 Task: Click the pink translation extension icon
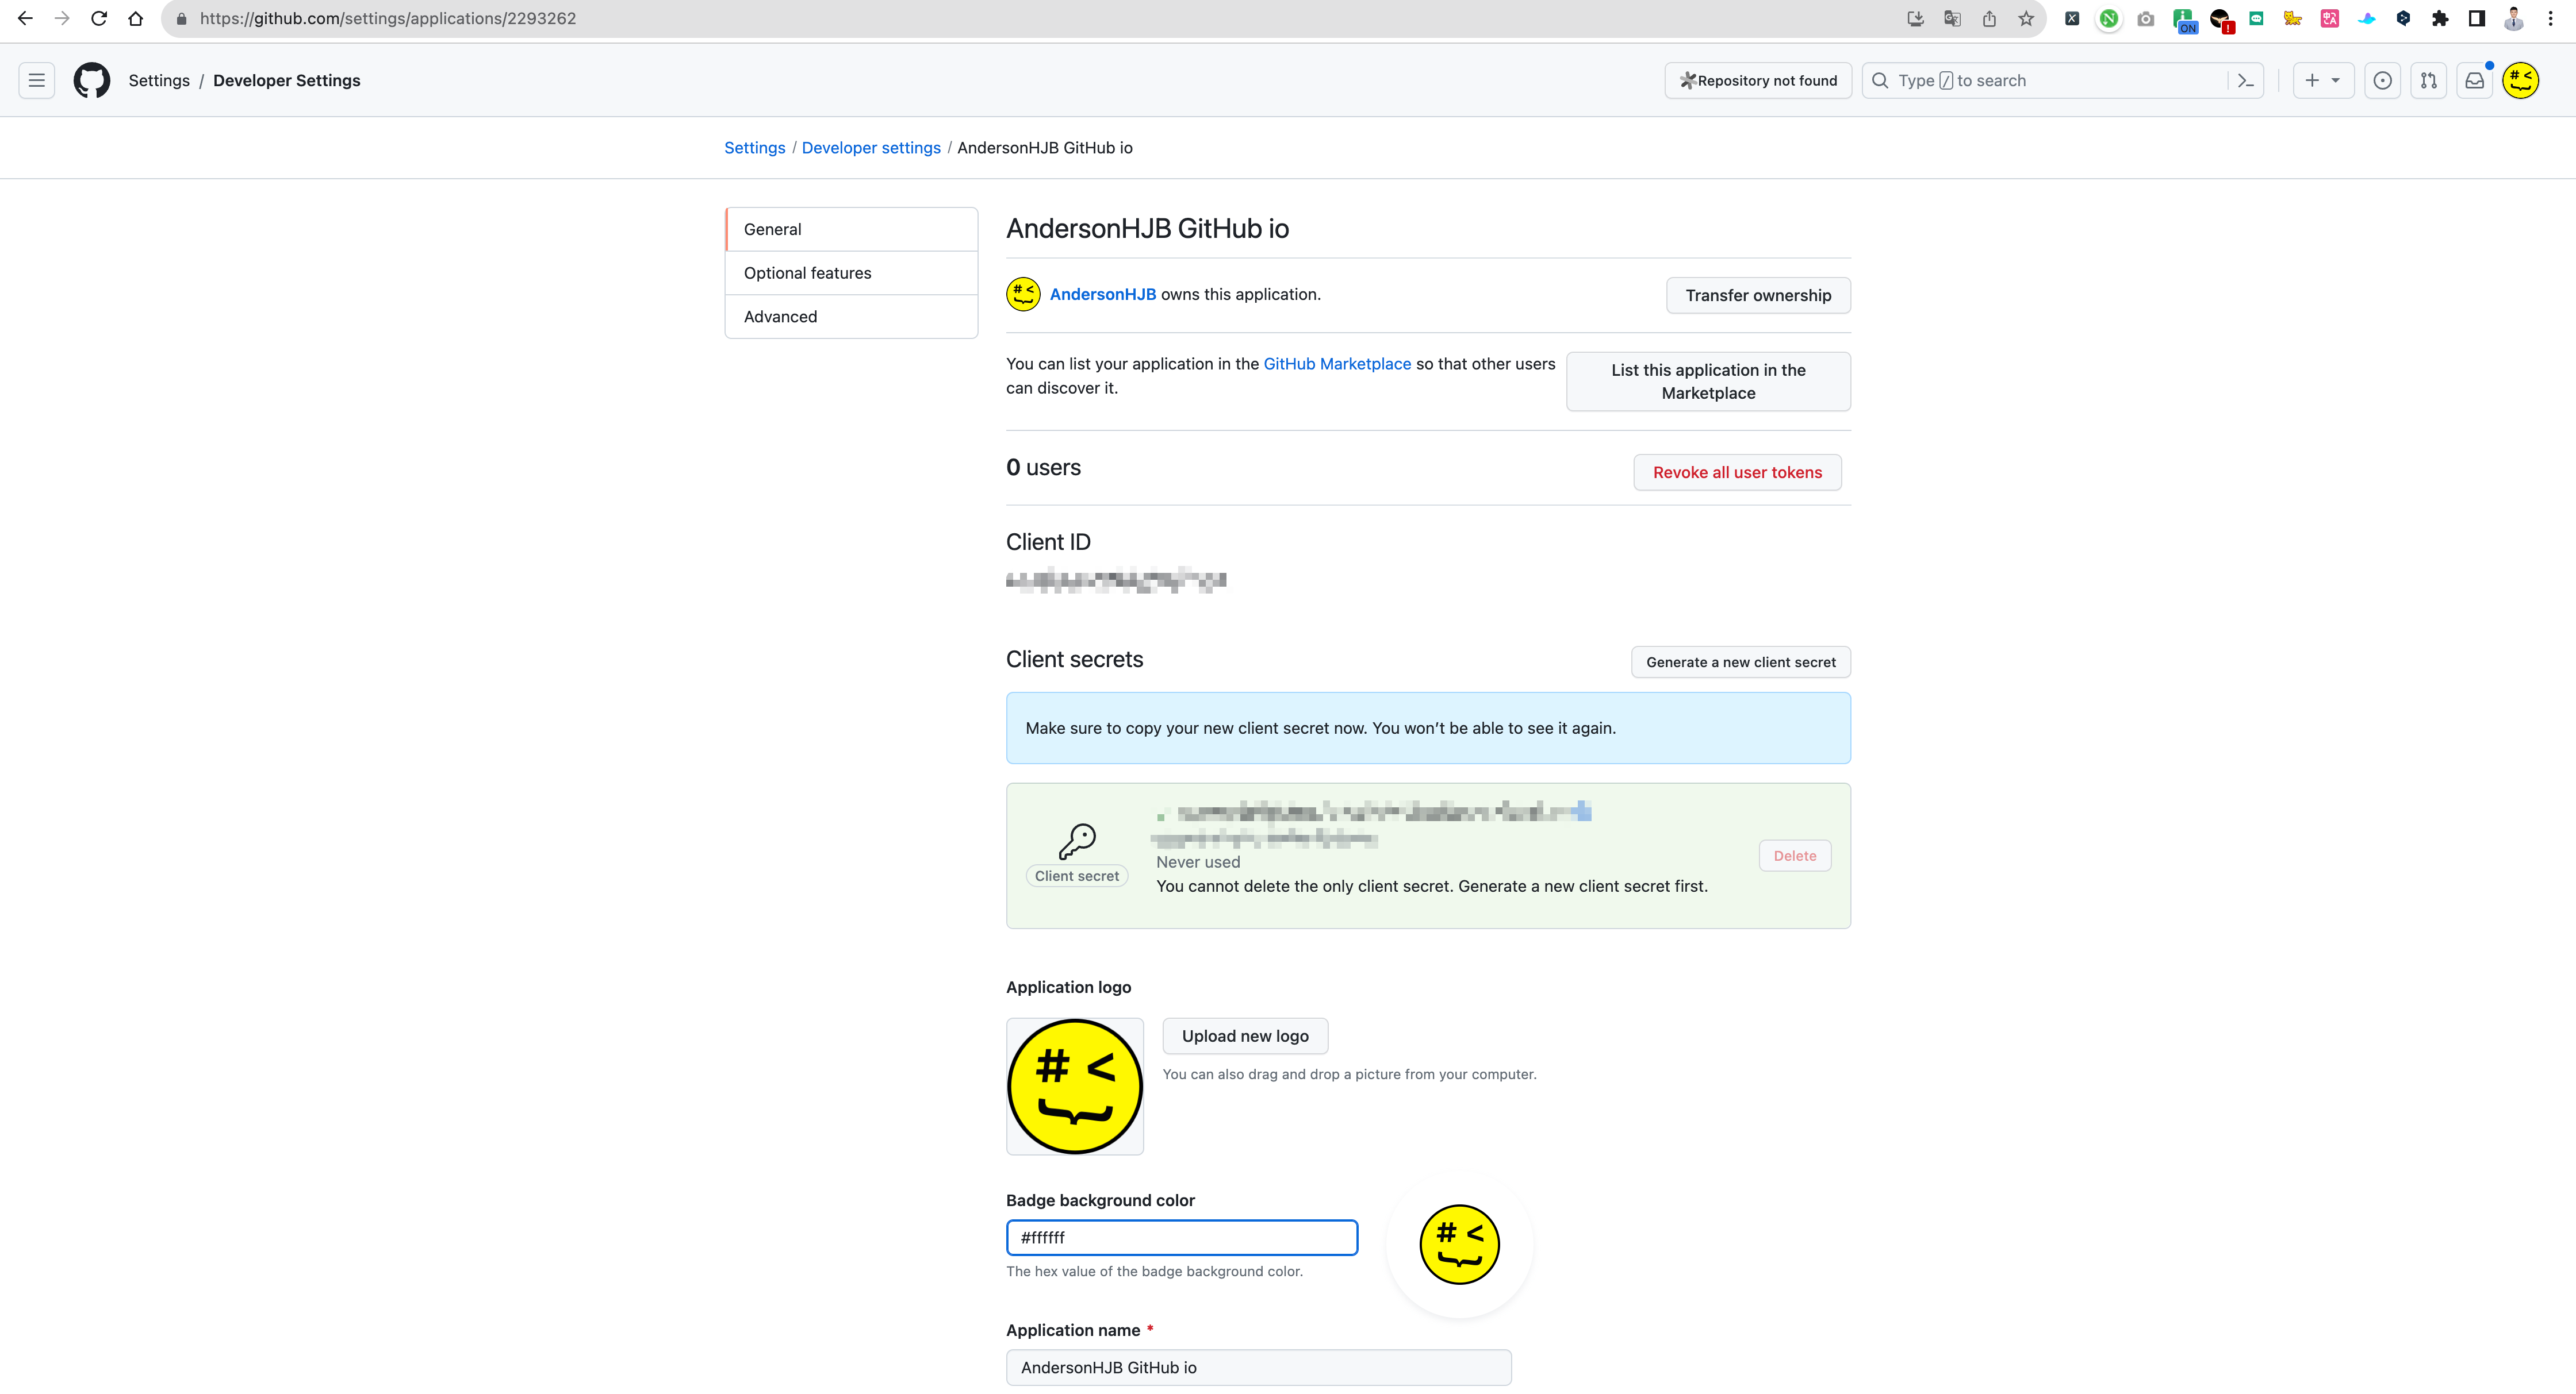[2330, 18]
